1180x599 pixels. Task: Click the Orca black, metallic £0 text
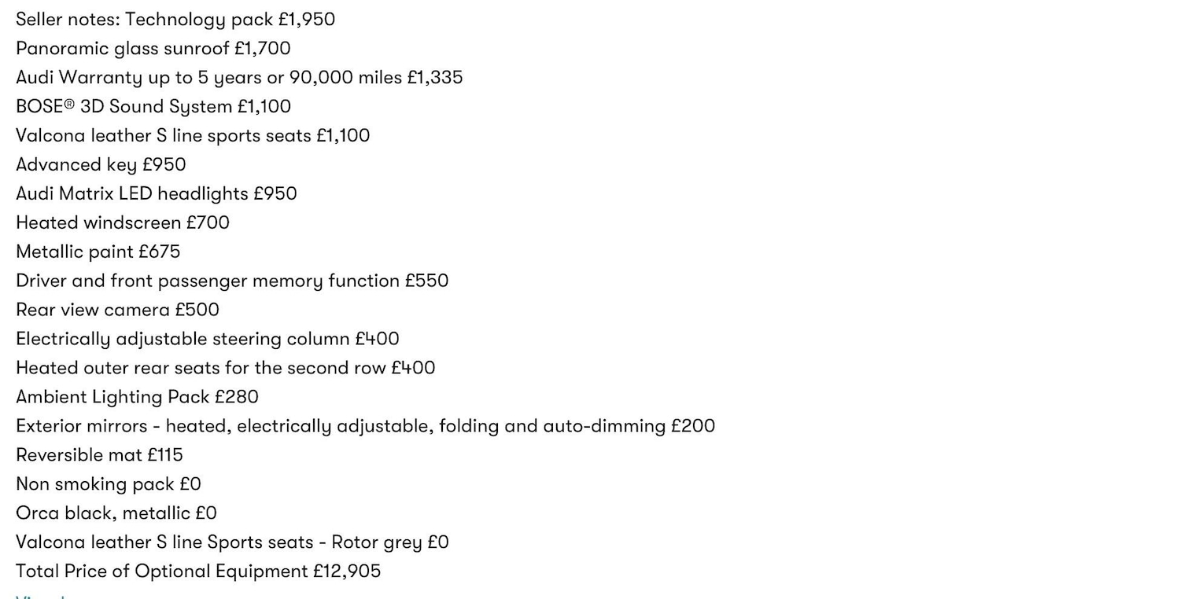pyautogui.click(x=116, y=514)
